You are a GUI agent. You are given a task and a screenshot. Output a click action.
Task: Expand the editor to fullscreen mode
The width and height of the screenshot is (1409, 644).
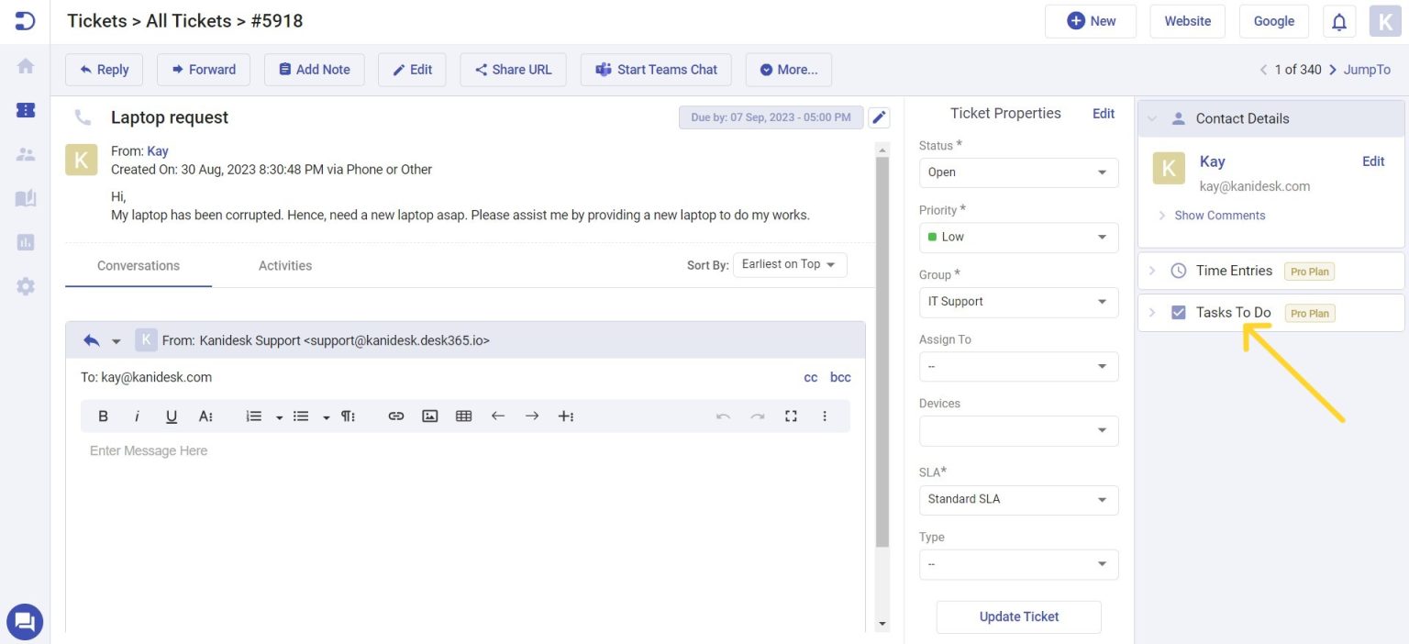(x=791, y=416)
